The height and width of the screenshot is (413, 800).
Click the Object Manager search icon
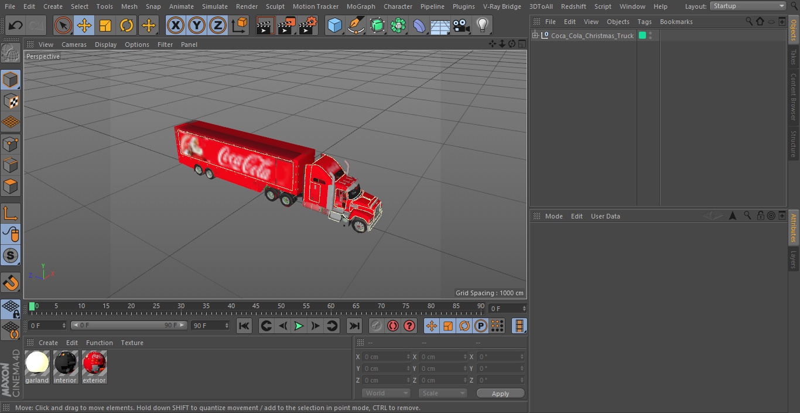(749, 21)
